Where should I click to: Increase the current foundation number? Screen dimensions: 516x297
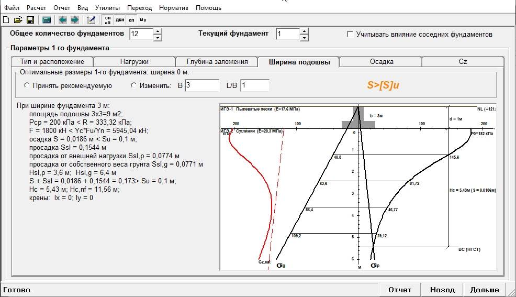304,31
